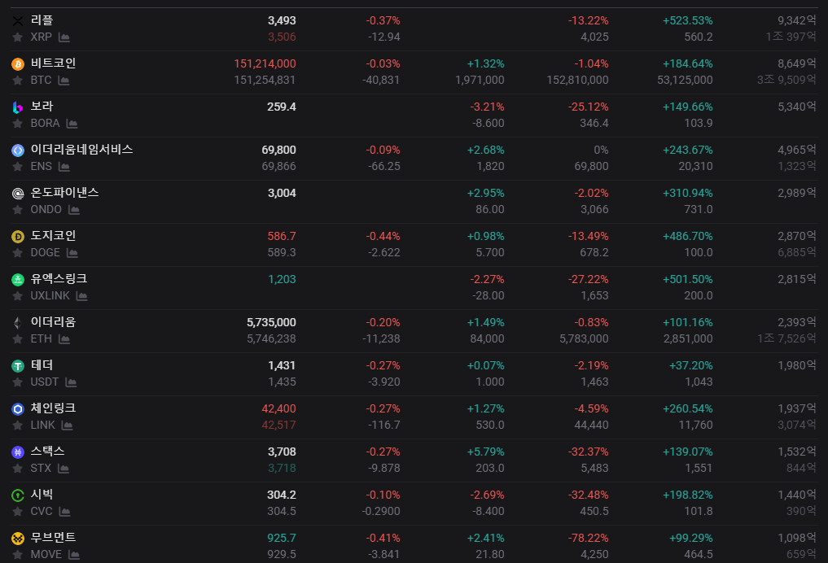Select UXLINK price 1,203
The width and height of the screenshot is (828, 563).
coord(282,279)
